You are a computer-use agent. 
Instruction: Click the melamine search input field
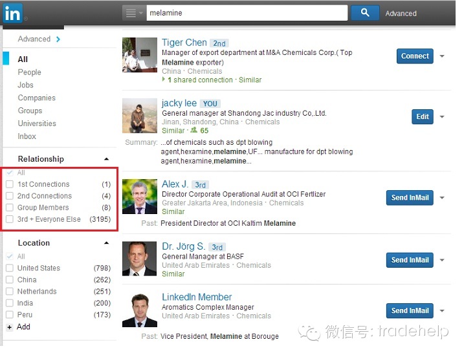coord(247,13)
